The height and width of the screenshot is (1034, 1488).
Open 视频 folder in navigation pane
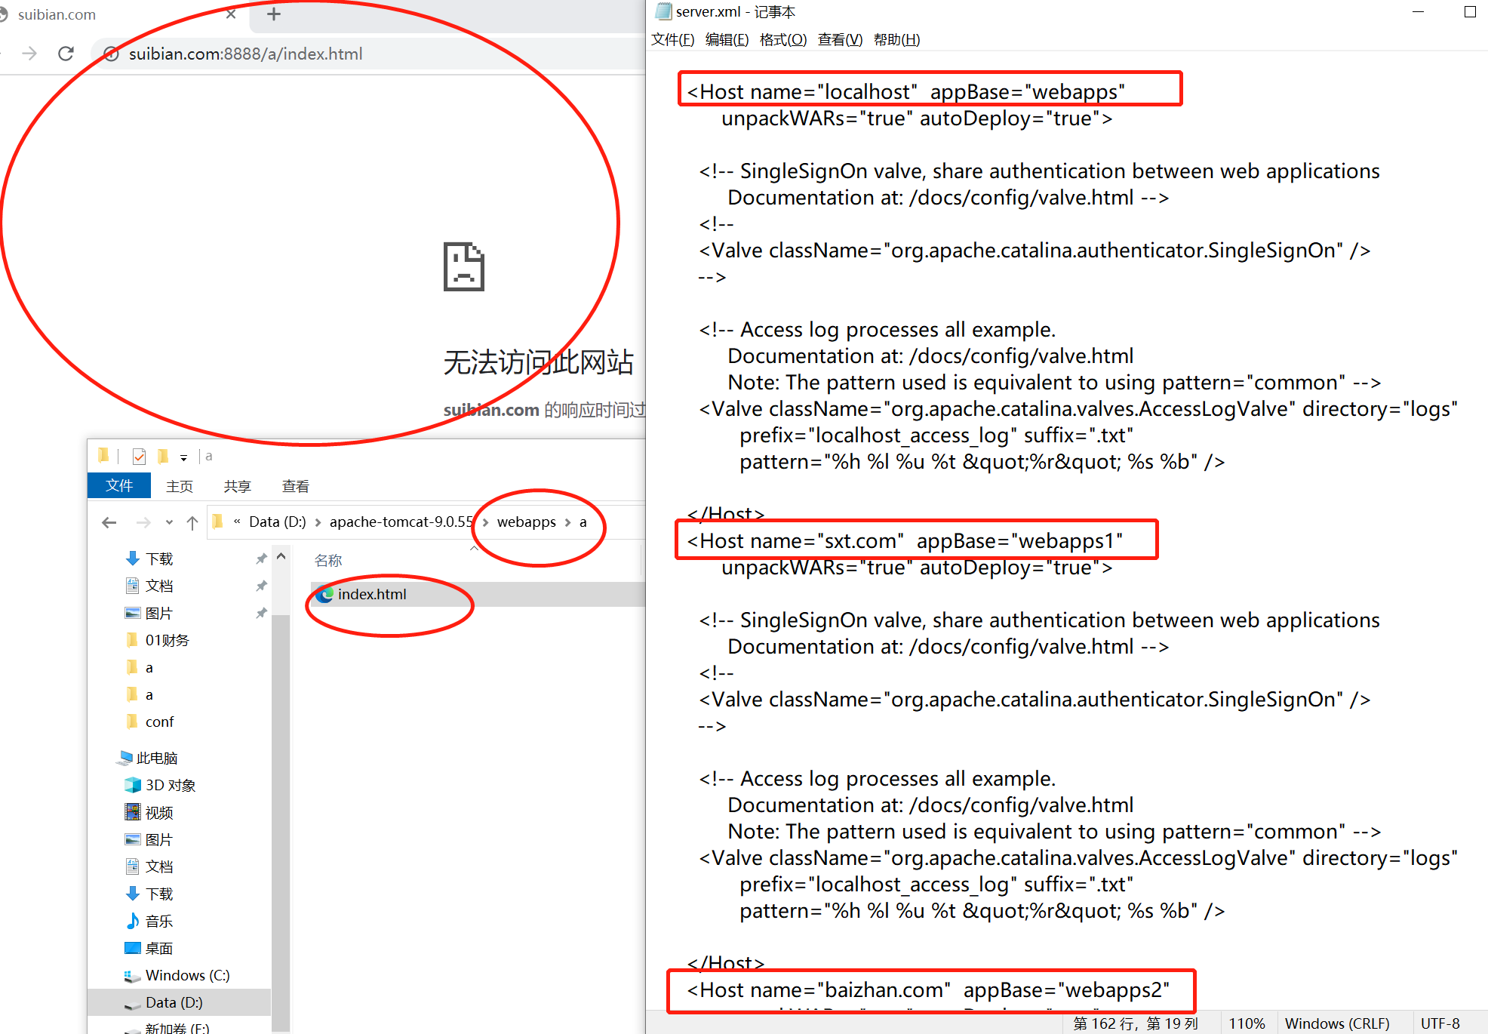click(x=159, y=812)
